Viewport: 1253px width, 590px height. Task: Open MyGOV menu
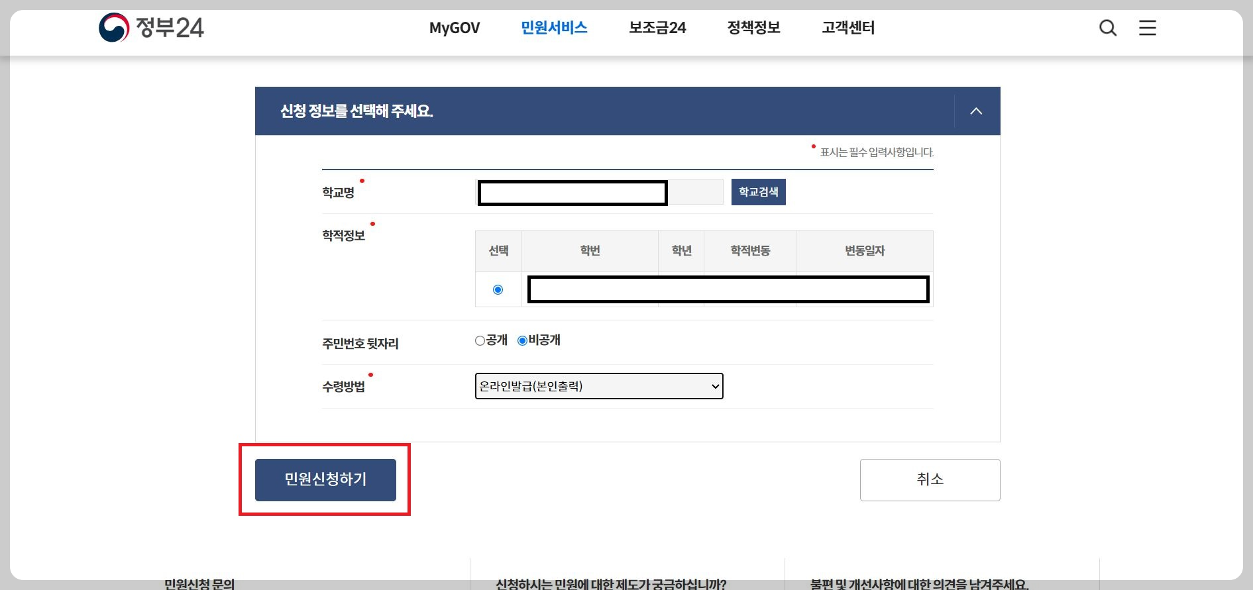(455, 28)
